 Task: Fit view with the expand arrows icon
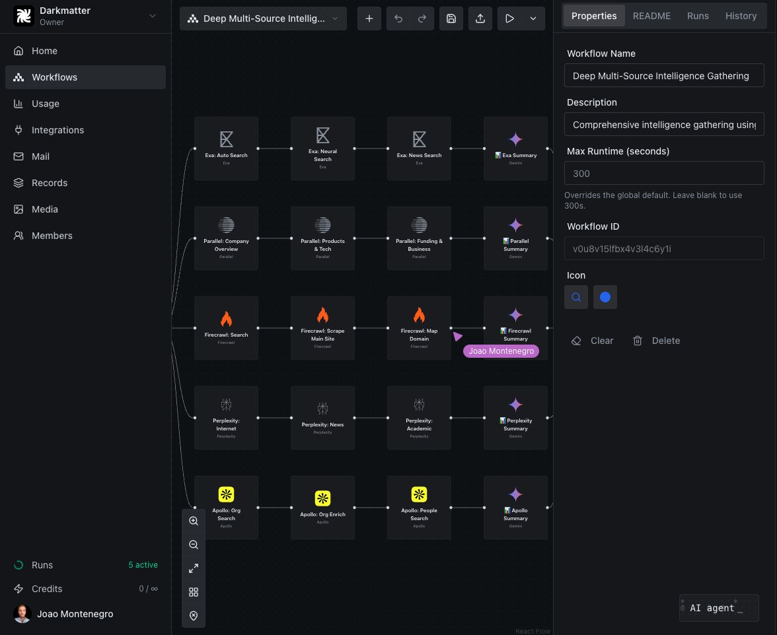194,568
